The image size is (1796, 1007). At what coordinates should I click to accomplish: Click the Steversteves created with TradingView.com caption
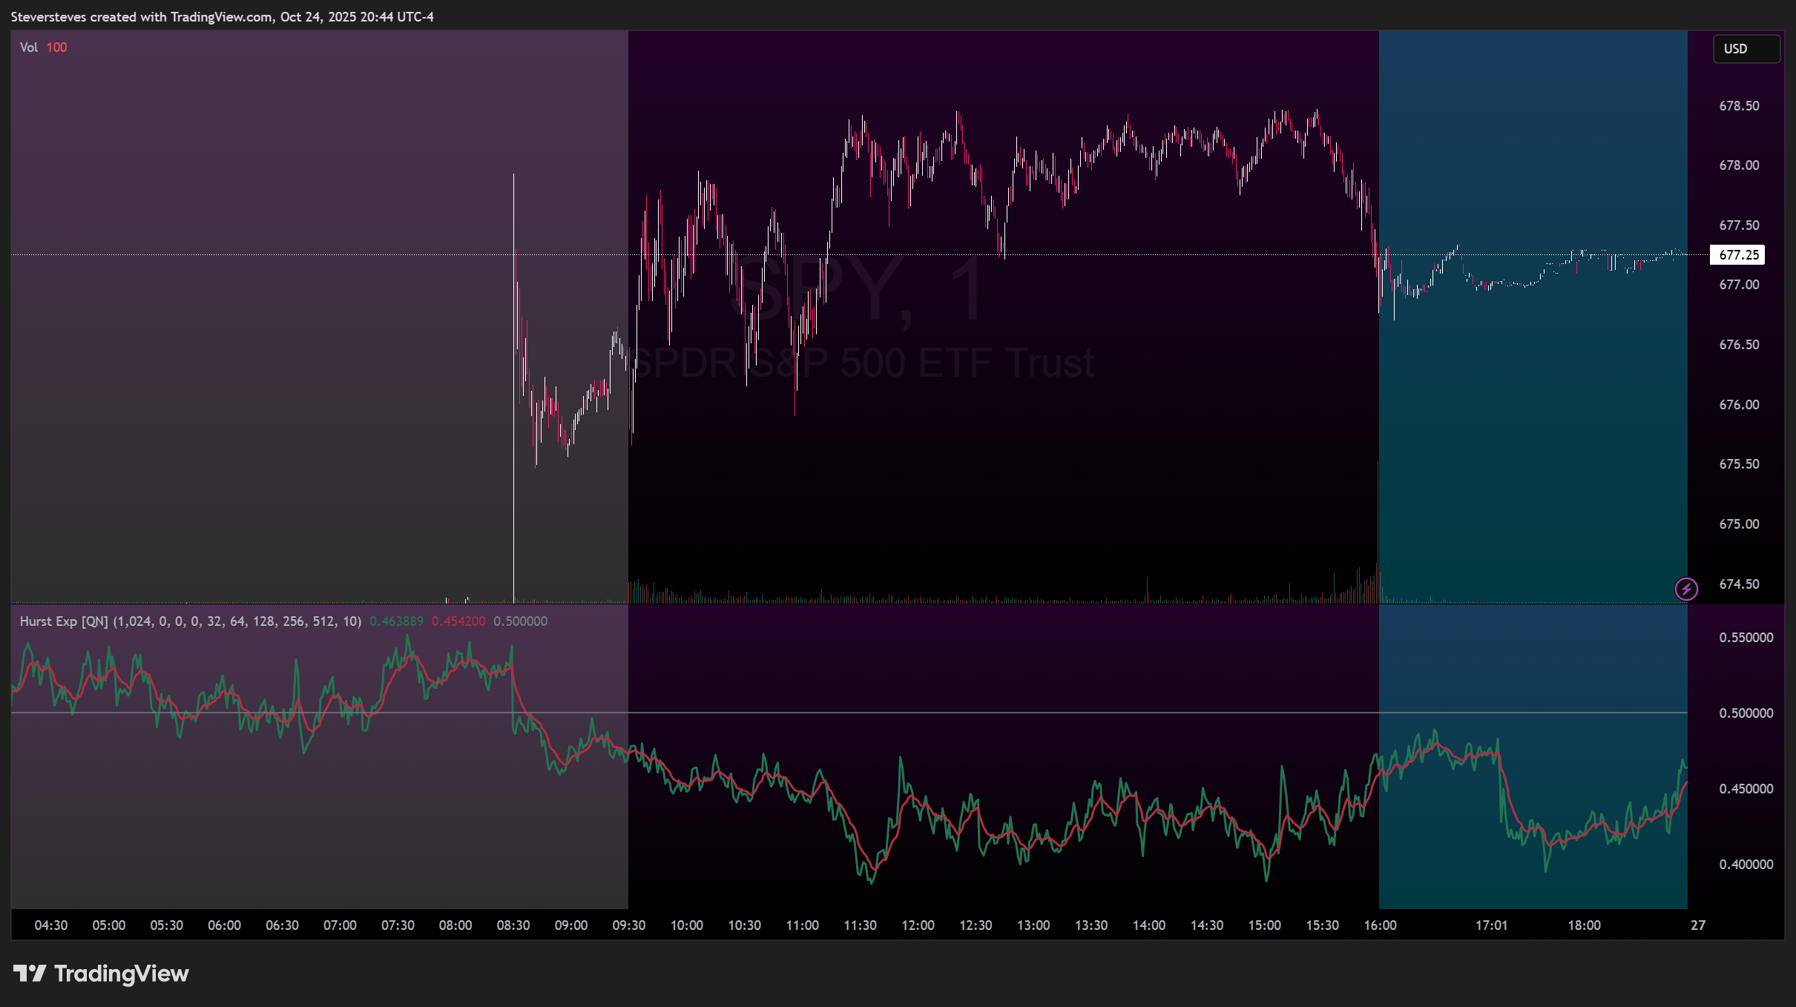coord(223,17)
